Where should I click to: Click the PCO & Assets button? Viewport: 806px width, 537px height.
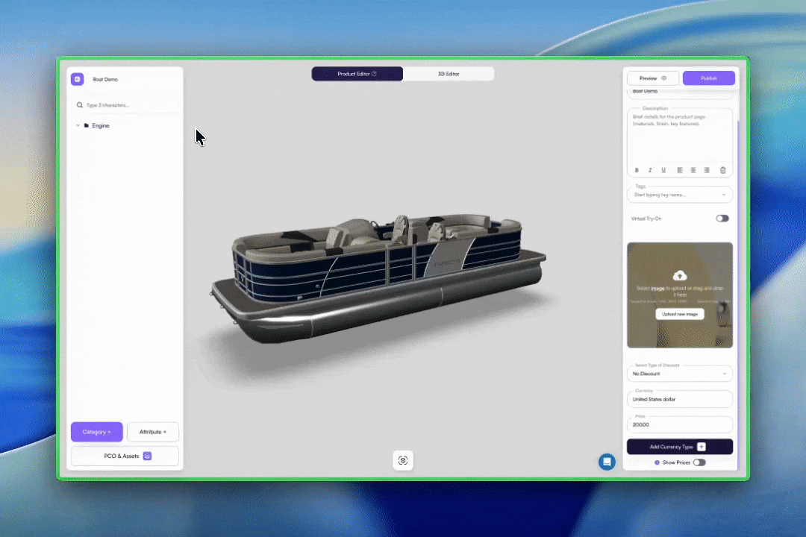click(x=125, y=456)
